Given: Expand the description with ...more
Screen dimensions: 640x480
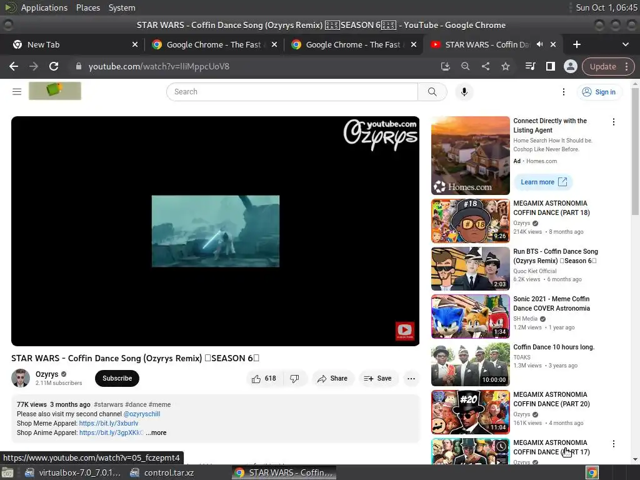Looking at the screenshot, I should tap(156, 432).
